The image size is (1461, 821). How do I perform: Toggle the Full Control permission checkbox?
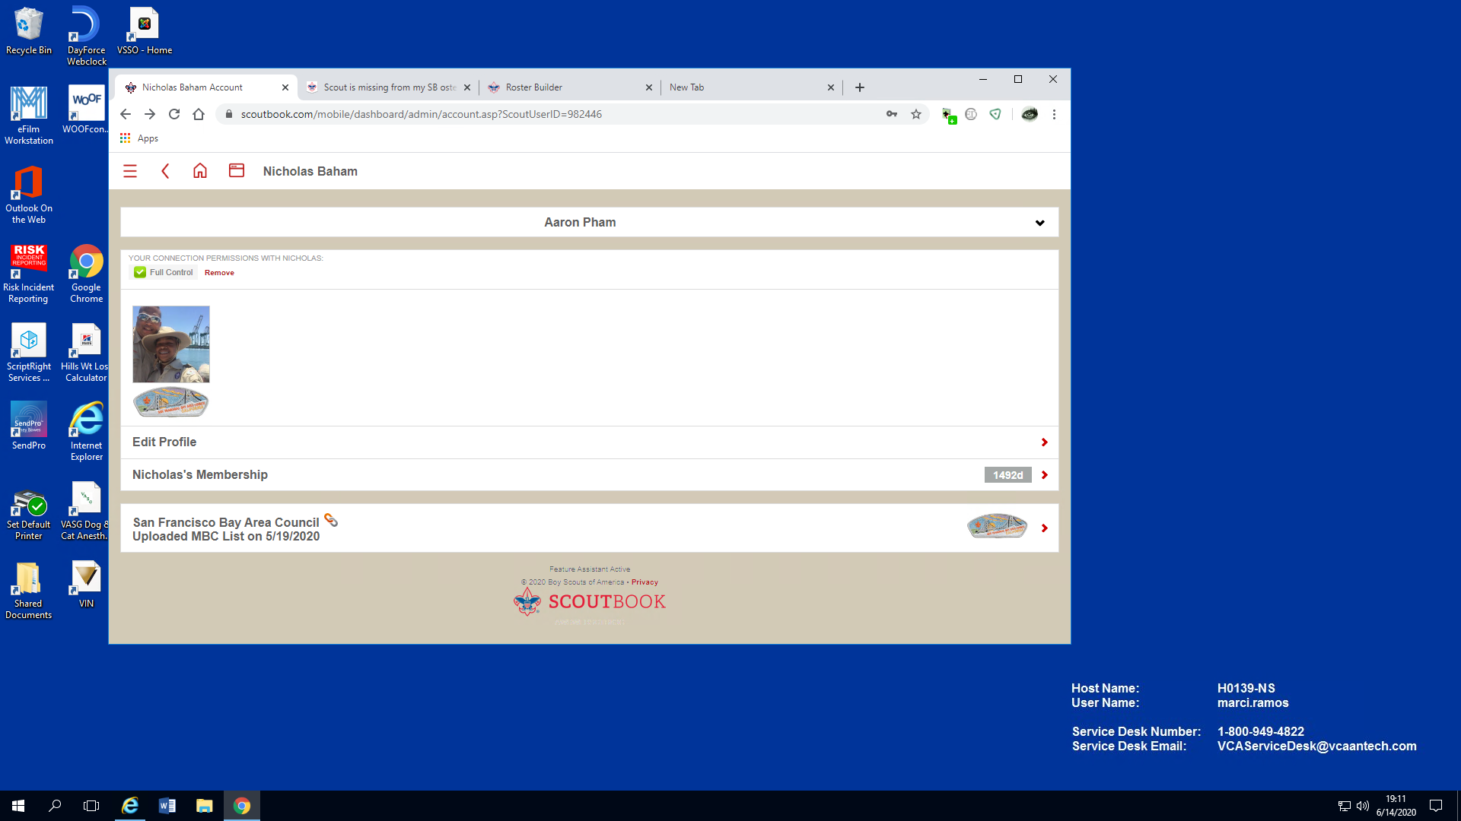tap(140, 272)
